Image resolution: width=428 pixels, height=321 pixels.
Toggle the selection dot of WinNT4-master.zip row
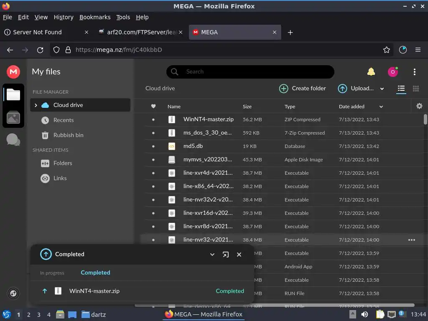click(153, 120)
